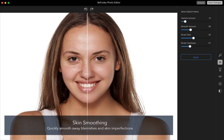Open the lips tool icon

(220, 76)
